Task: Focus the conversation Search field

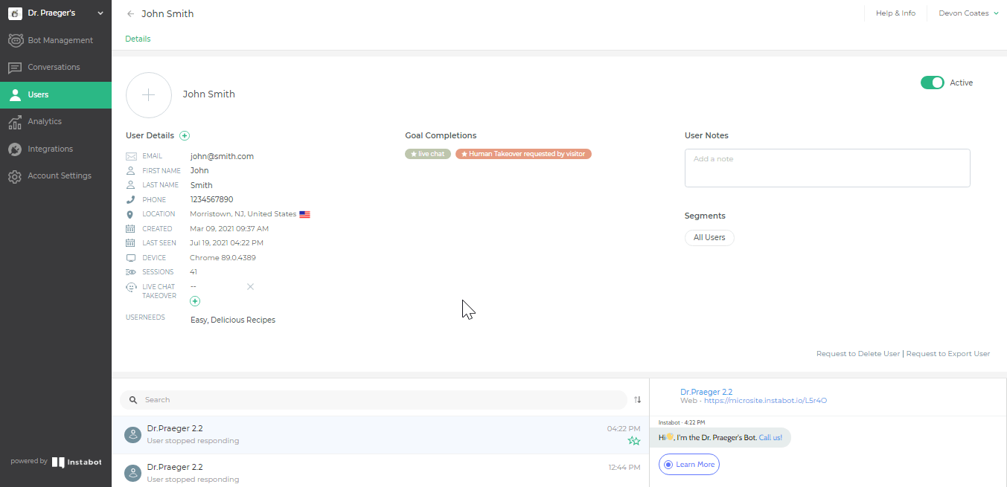Action: tap(374, 400)
